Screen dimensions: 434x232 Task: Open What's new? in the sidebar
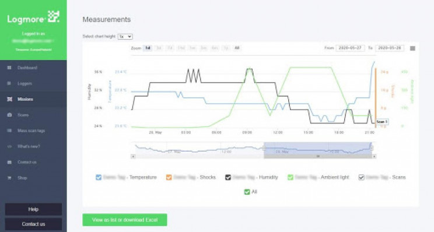click(33, 146)
